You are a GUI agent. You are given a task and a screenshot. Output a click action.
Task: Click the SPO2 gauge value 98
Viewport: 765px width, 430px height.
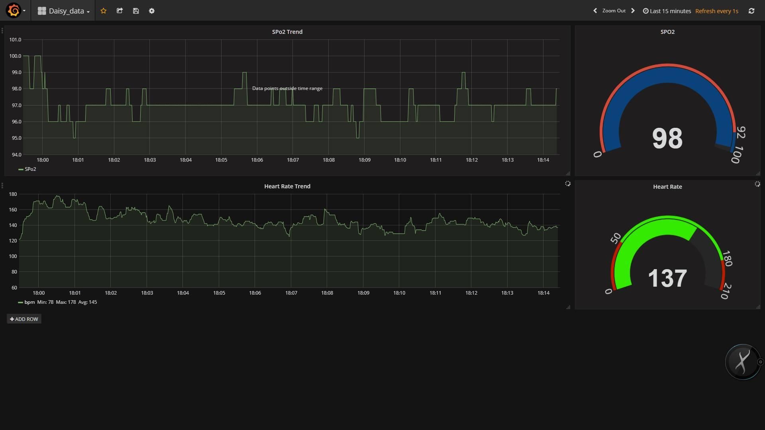(667, 139)
